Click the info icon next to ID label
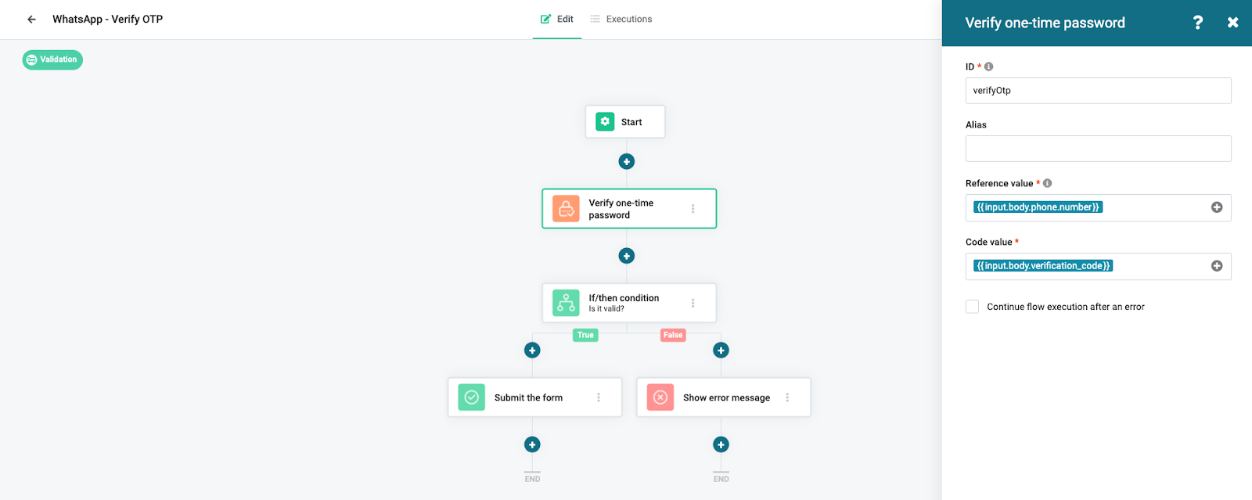This screenshot has height=500, width=1252. (988, 67)
